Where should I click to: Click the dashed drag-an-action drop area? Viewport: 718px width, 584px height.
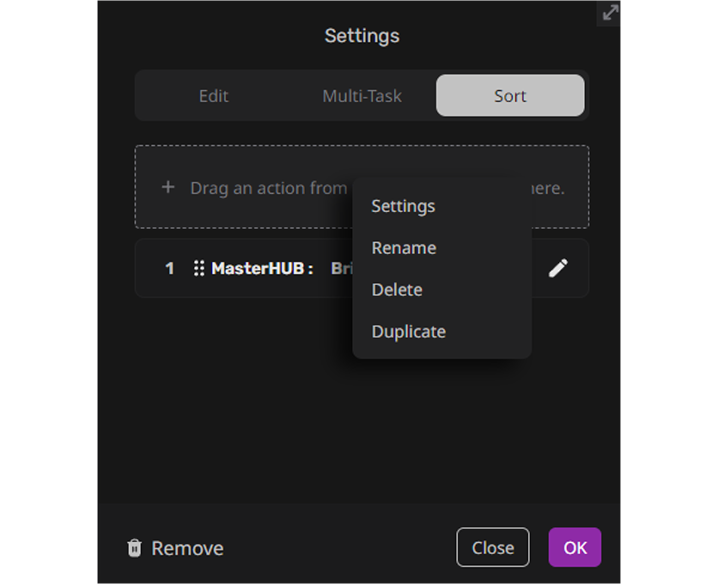tap(362, 187)
